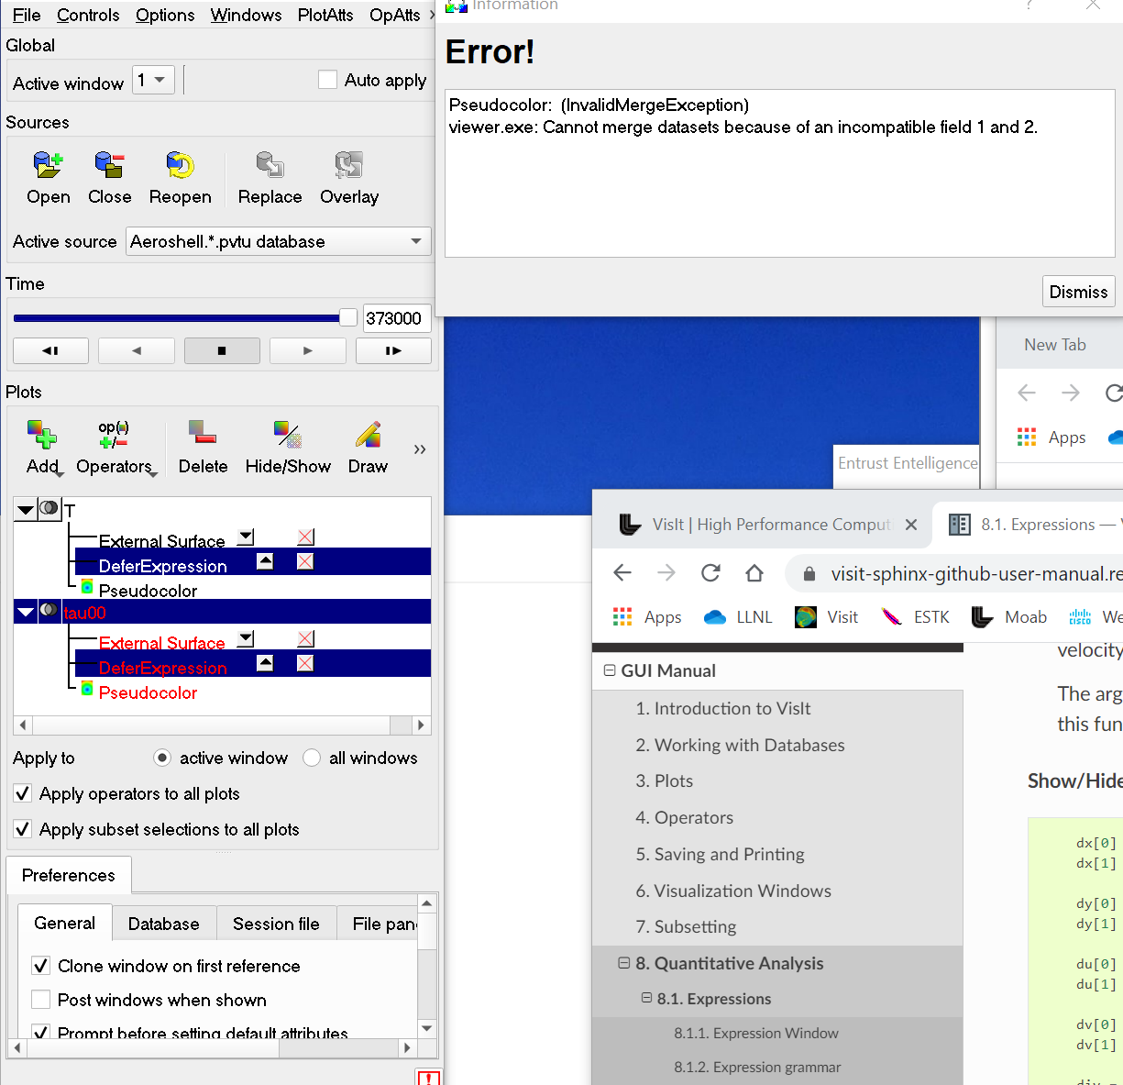Enable Post windows when shown

[40, 1000]
